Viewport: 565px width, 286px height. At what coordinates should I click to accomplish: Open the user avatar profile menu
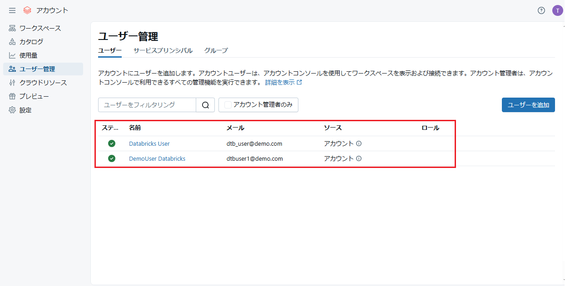tap(557, 10)
